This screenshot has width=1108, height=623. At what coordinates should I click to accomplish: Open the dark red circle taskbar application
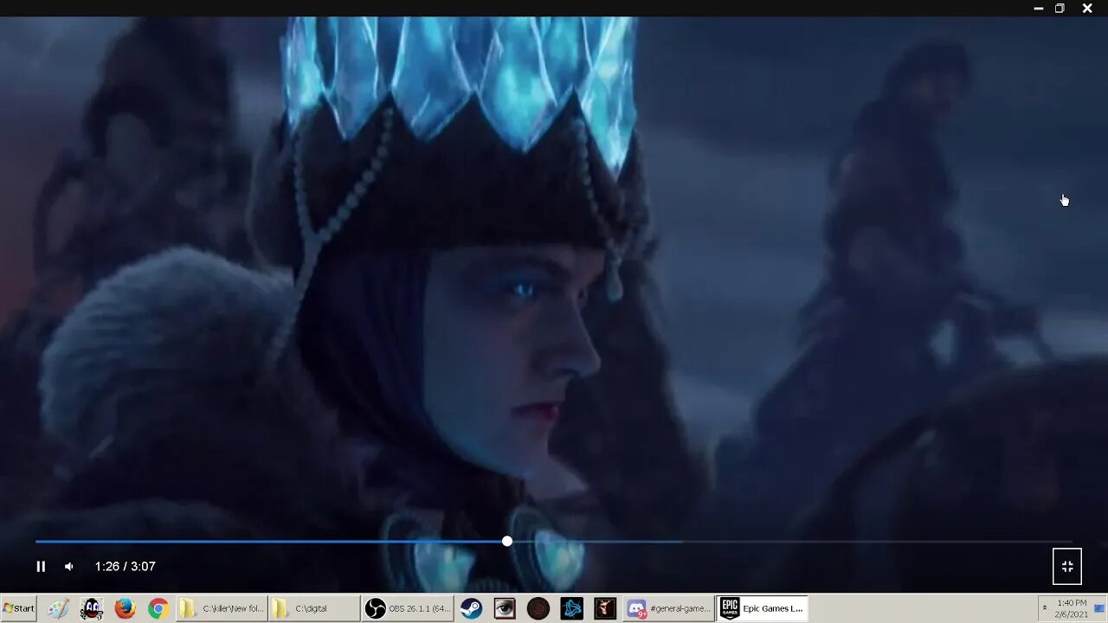(x=538, y=608)
